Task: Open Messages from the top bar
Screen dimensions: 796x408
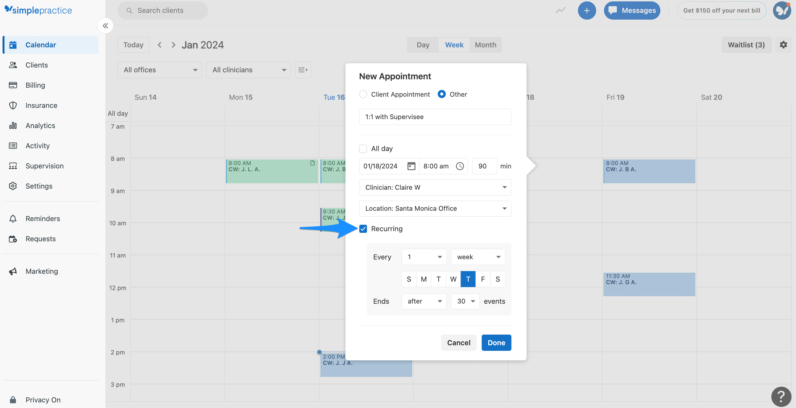Action: (632, 10)
